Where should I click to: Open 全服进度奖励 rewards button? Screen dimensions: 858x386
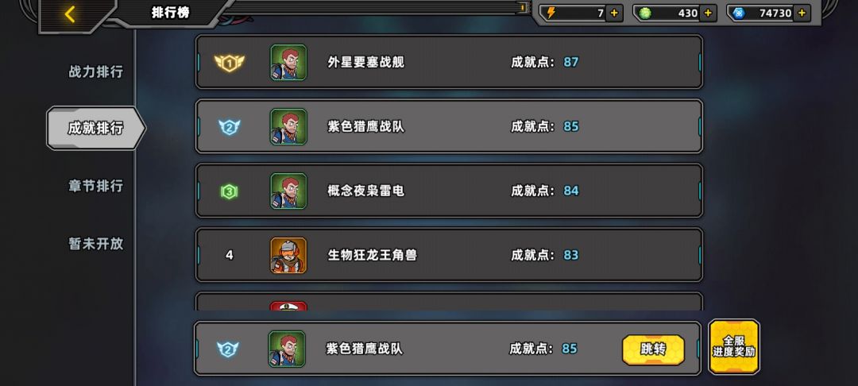tap(734, 347)
